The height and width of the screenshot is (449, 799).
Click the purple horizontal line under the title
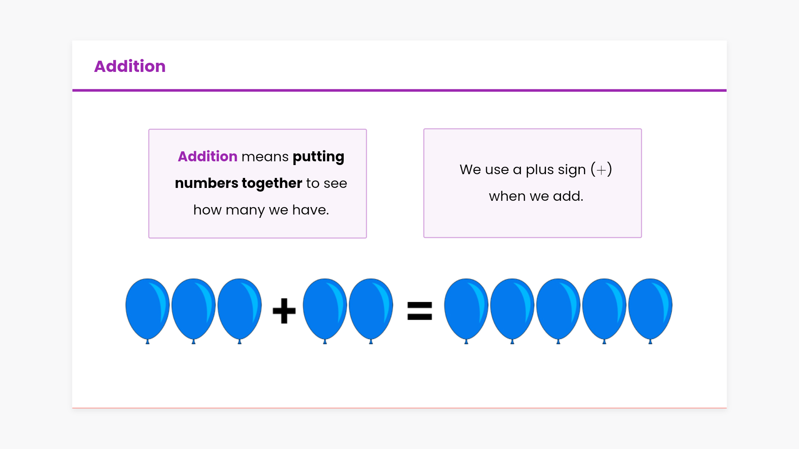point(399,90)
